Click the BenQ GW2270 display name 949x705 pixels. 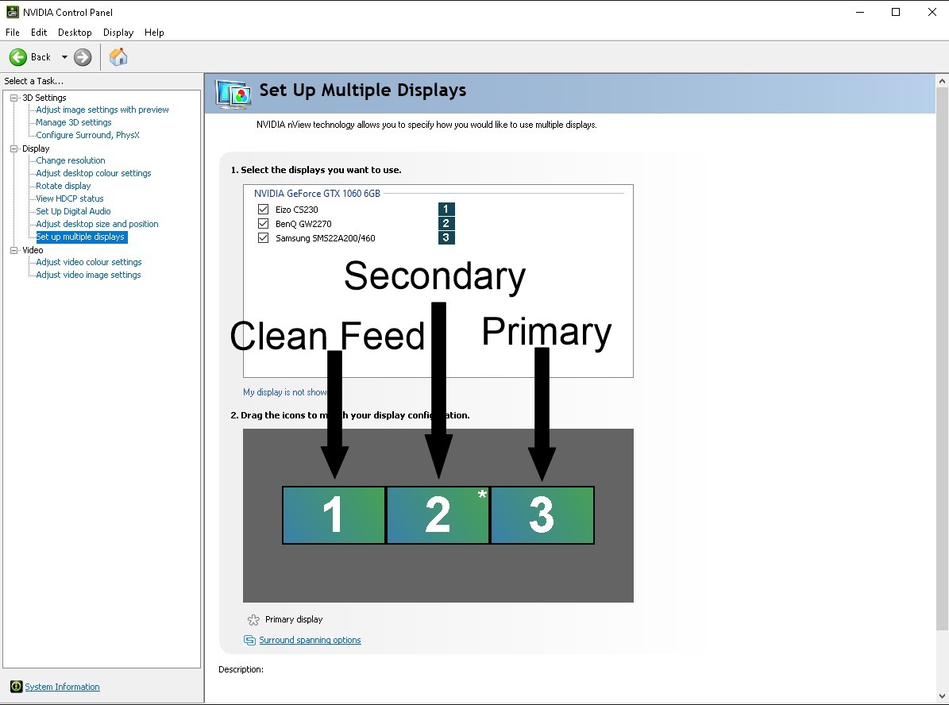click(303, 224)
